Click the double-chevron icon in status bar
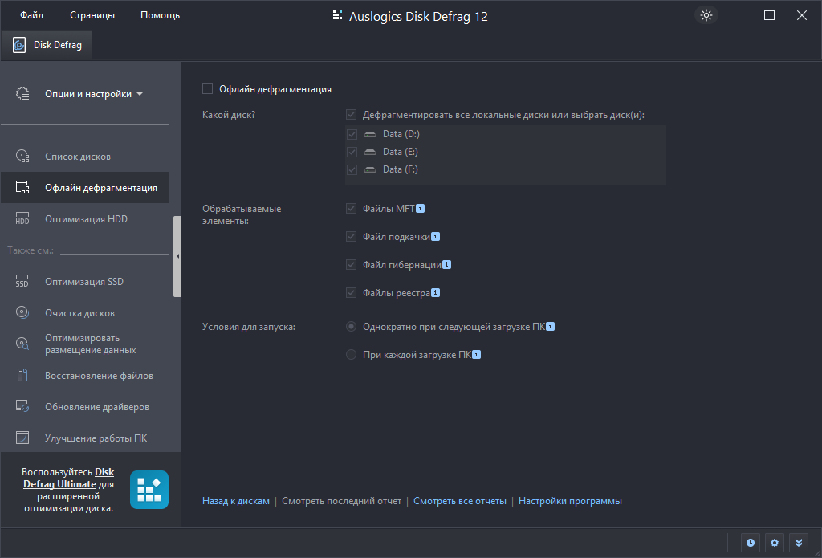The height and width of the screenshot is (558, 822). coord(799,543)
